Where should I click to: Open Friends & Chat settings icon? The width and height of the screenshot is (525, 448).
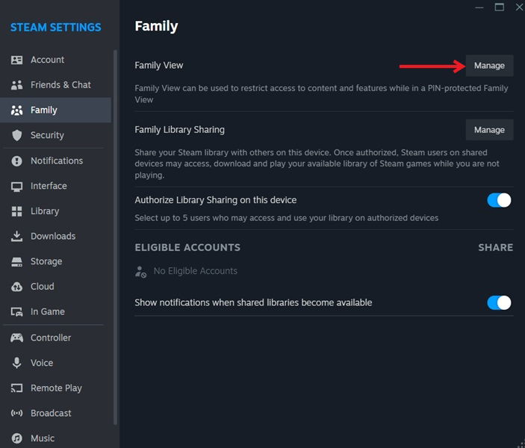[x=16, y=85]
